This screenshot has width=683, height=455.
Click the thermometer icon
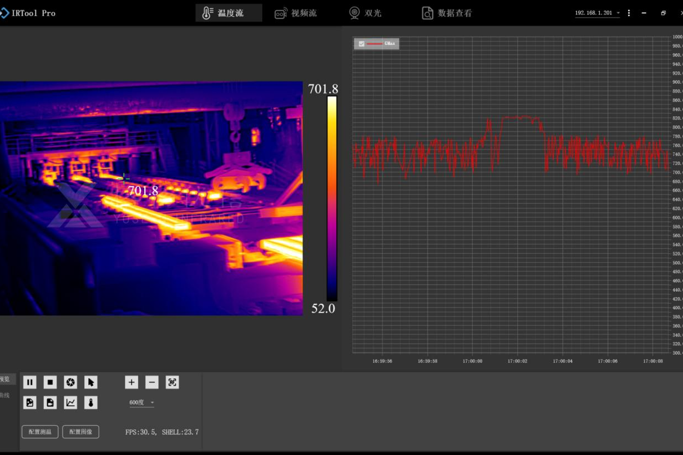(x=91, y=403)
